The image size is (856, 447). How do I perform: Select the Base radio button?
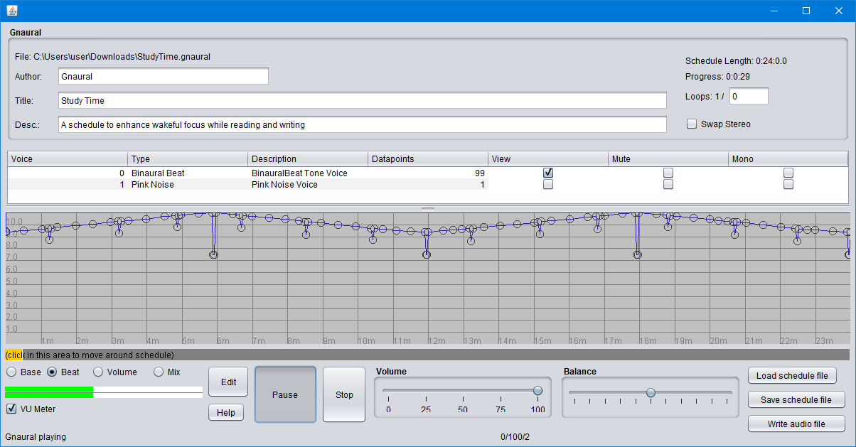(x=12, y=372)
